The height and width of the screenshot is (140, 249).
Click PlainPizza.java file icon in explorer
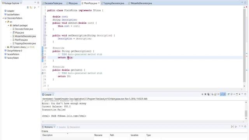[x=14, y=40]
